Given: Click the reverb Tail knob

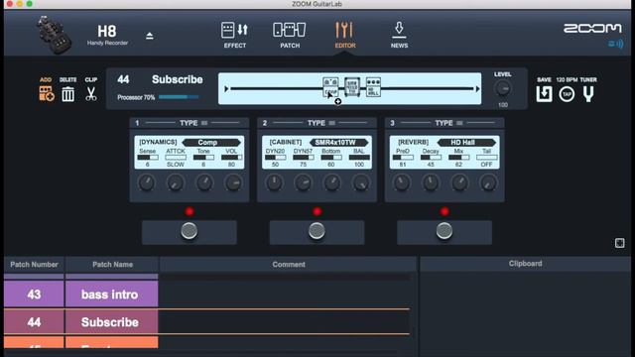Looking at the screenshot, I should [x=488, y=182].
